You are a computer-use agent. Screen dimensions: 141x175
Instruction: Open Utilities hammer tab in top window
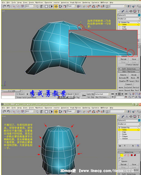(139, 11)
